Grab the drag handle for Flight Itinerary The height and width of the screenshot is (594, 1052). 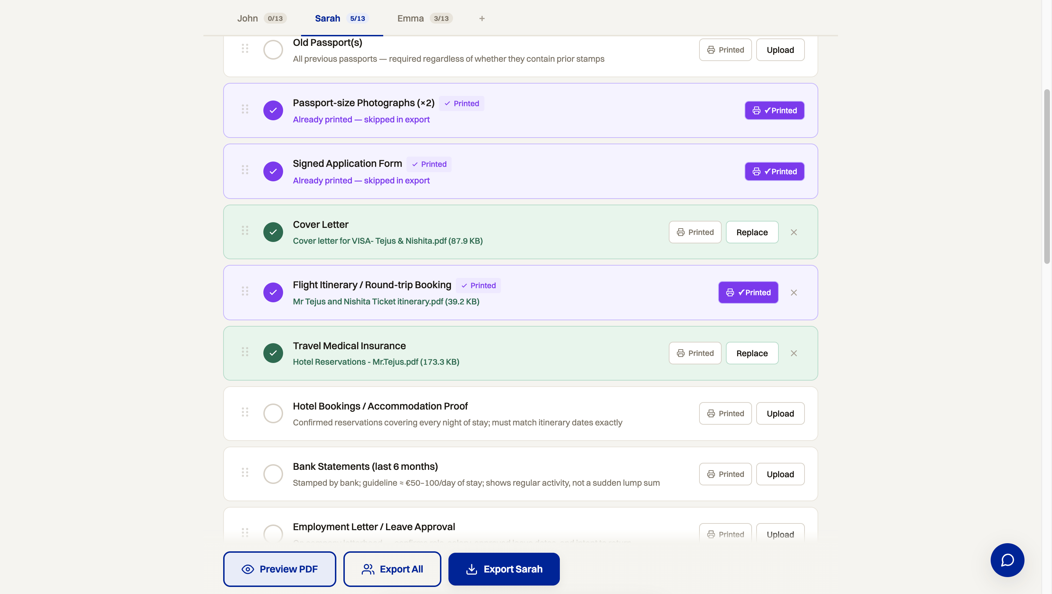point(245,291)
